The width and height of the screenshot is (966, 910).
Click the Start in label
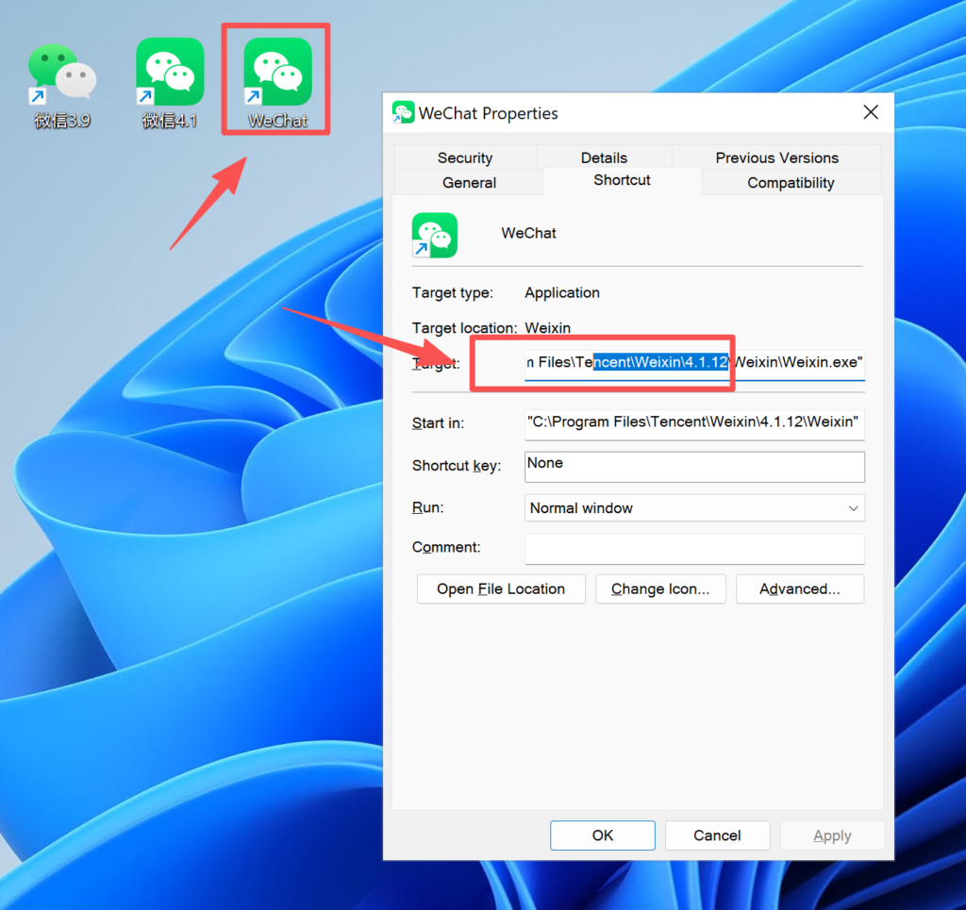click(438, 423)
